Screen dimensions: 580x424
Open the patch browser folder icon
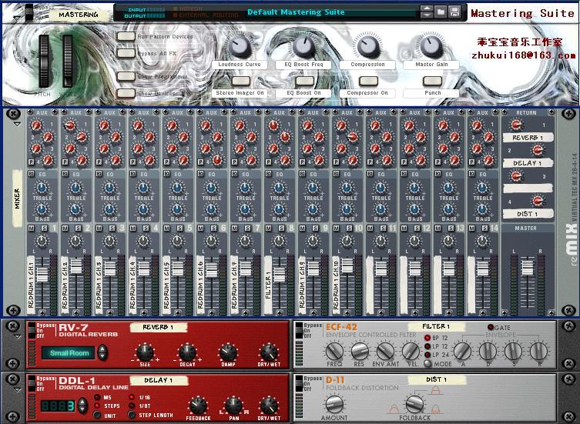point(441,12)
